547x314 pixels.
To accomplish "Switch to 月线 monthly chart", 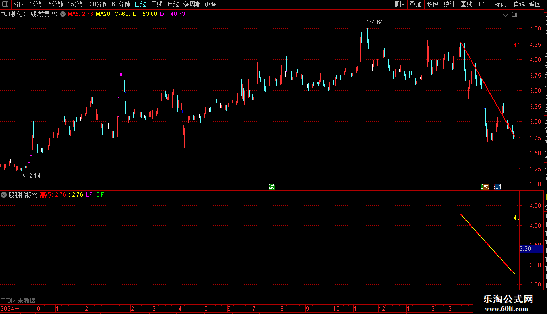I will pyautogui.click(x=173, y=4).
